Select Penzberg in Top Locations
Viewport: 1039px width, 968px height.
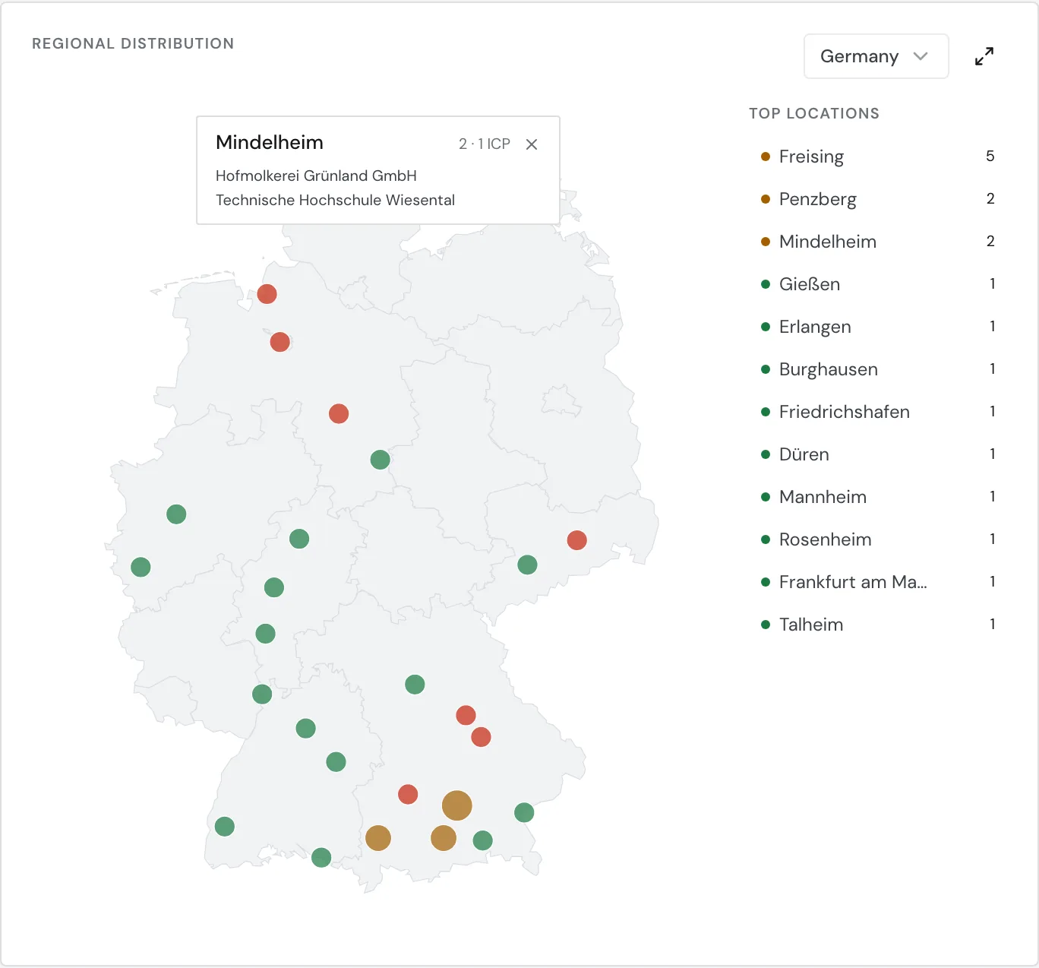877,199
